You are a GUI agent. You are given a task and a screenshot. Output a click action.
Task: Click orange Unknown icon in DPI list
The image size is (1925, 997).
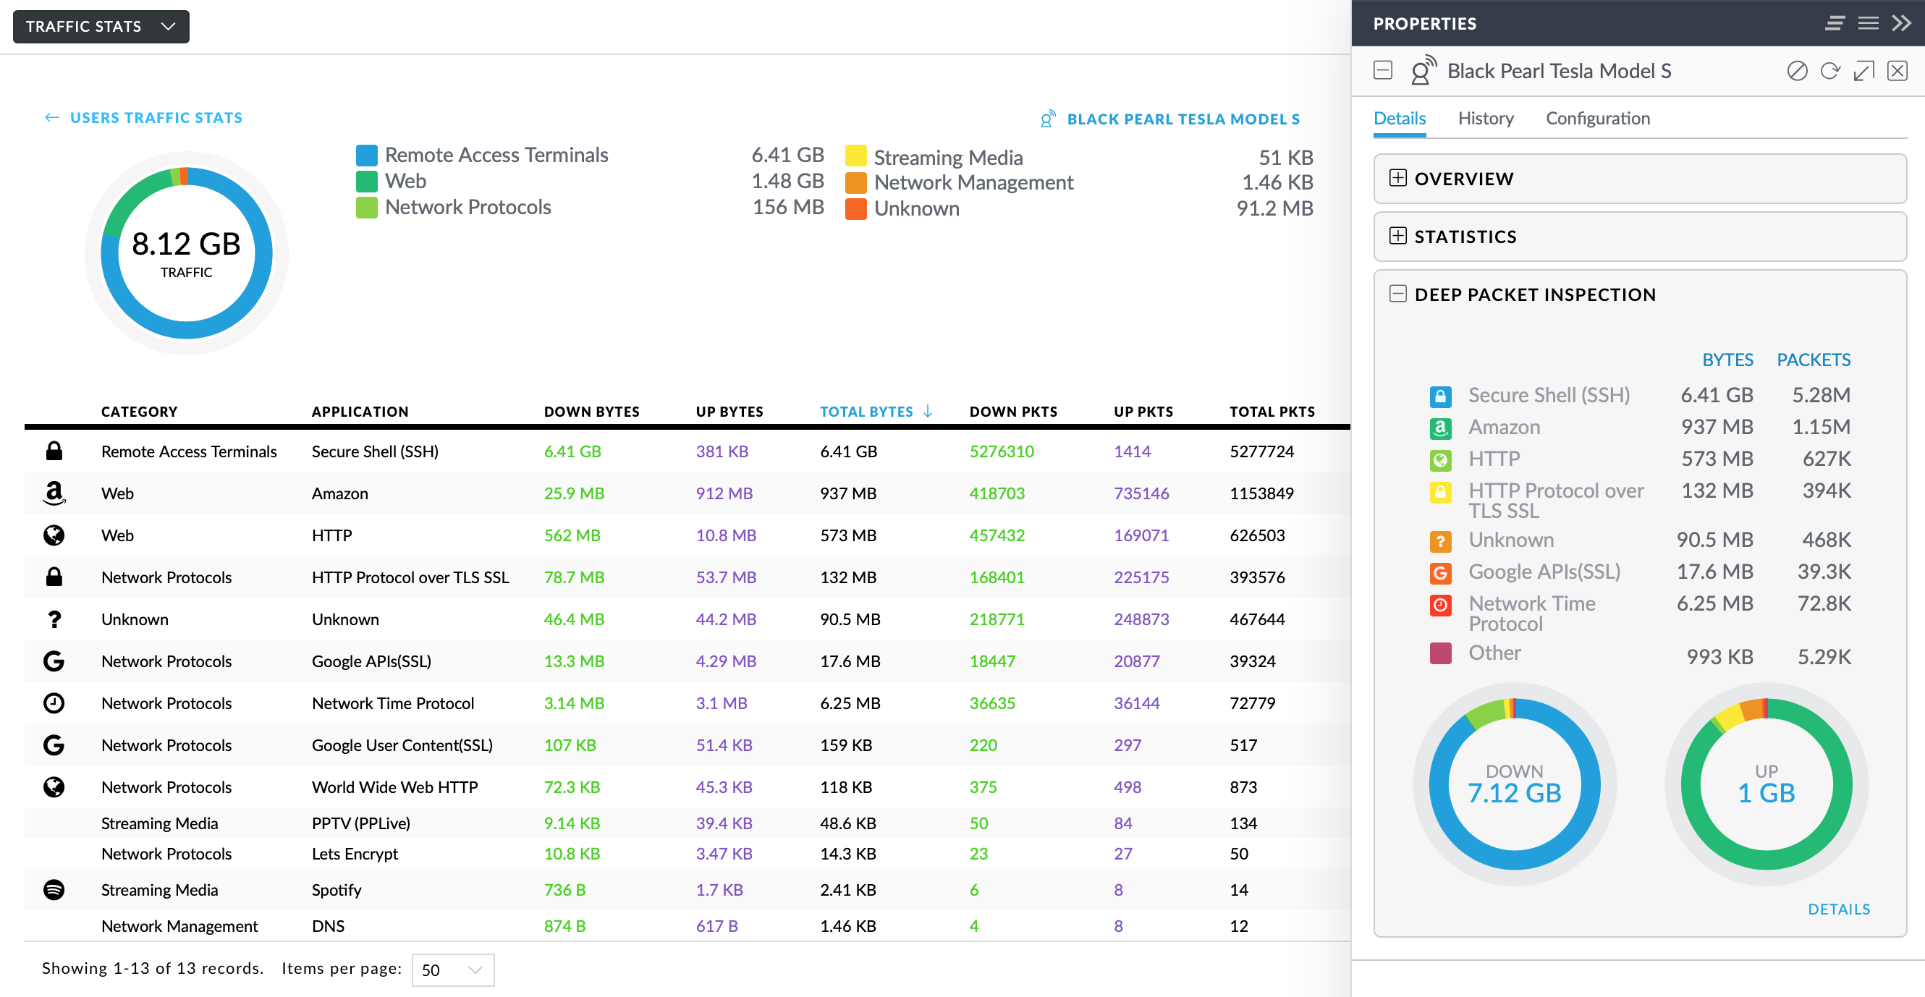click(1440, 541)
